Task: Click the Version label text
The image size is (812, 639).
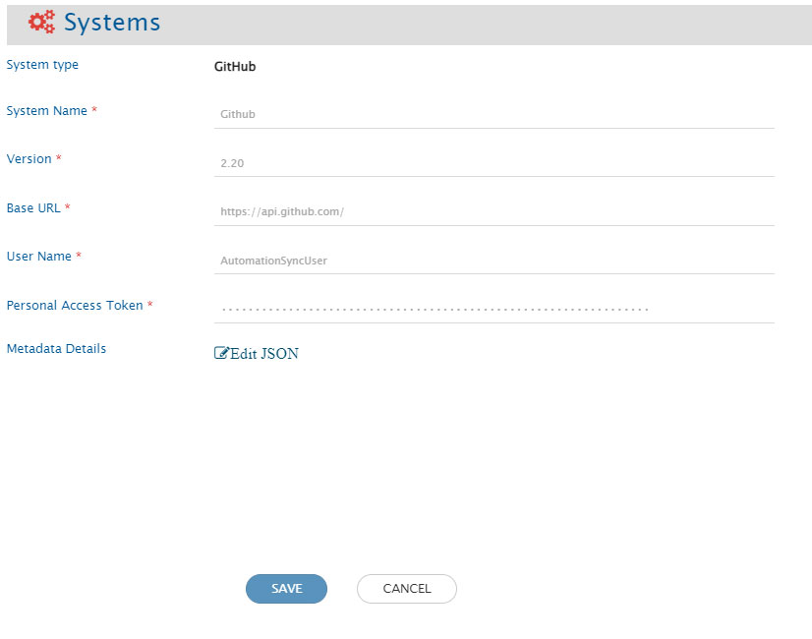Action: [x=29, y=158]
